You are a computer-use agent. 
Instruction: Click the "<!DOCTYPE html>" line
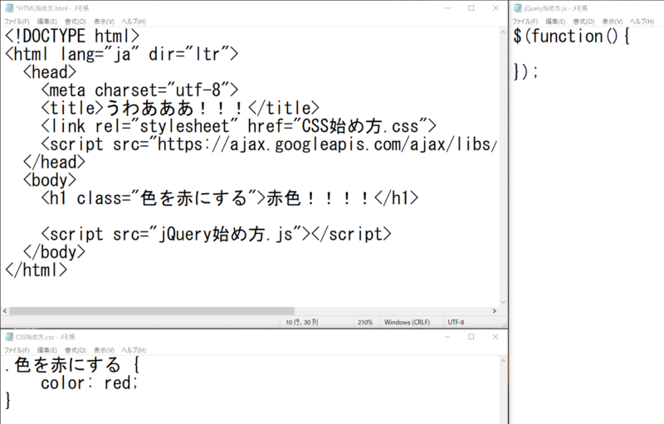tap(72, 36)
